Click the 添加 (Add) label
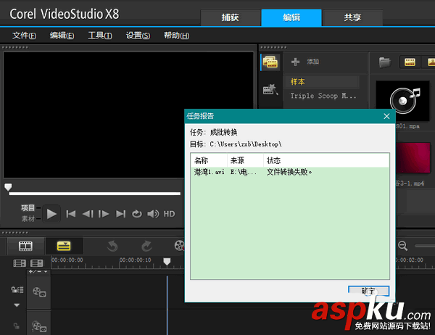This screenshot has height=335, width=435. pyautogui.click(x=313, y=62)
